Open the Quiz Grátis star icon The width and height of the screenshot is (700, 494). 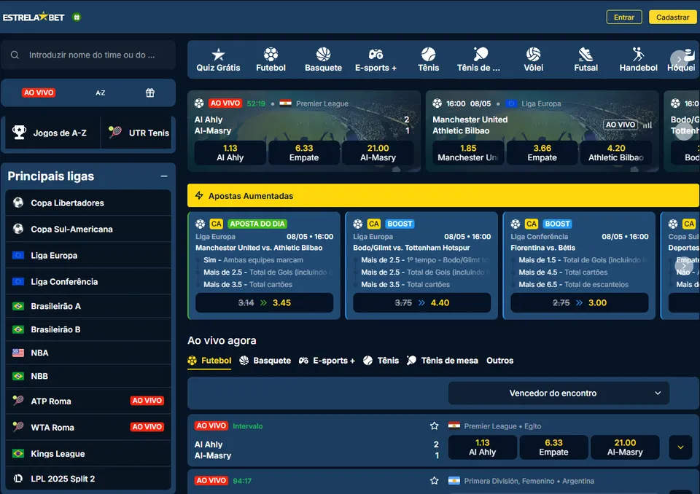pyautogui.click(x=218, y=55)
